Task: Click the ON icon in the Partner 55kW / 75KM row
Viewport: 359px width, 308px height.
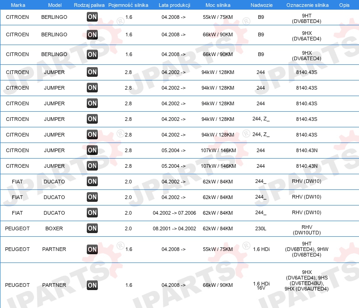Action: (92, 249)
